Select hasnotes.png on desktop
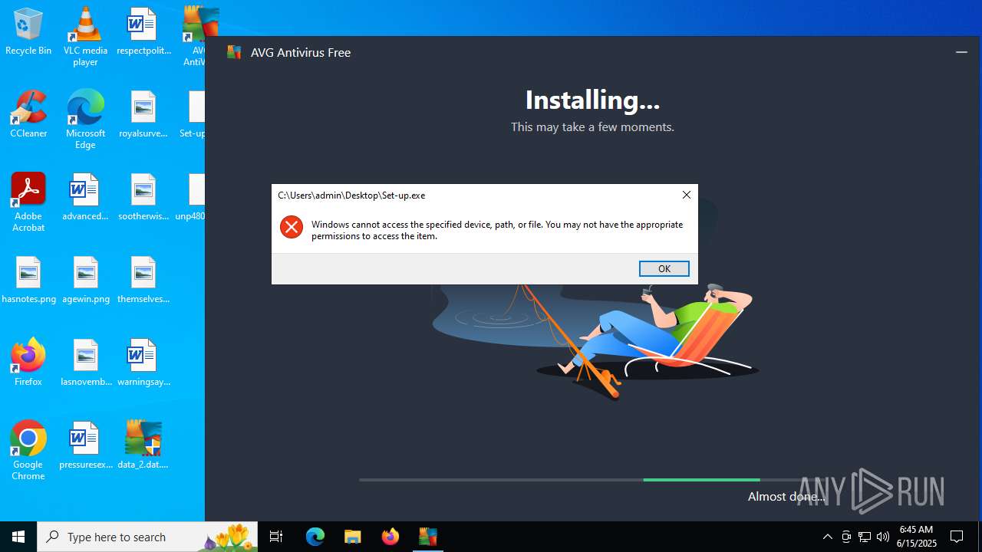The height and width of the screenshot is (552, 982). pos(28,281)
